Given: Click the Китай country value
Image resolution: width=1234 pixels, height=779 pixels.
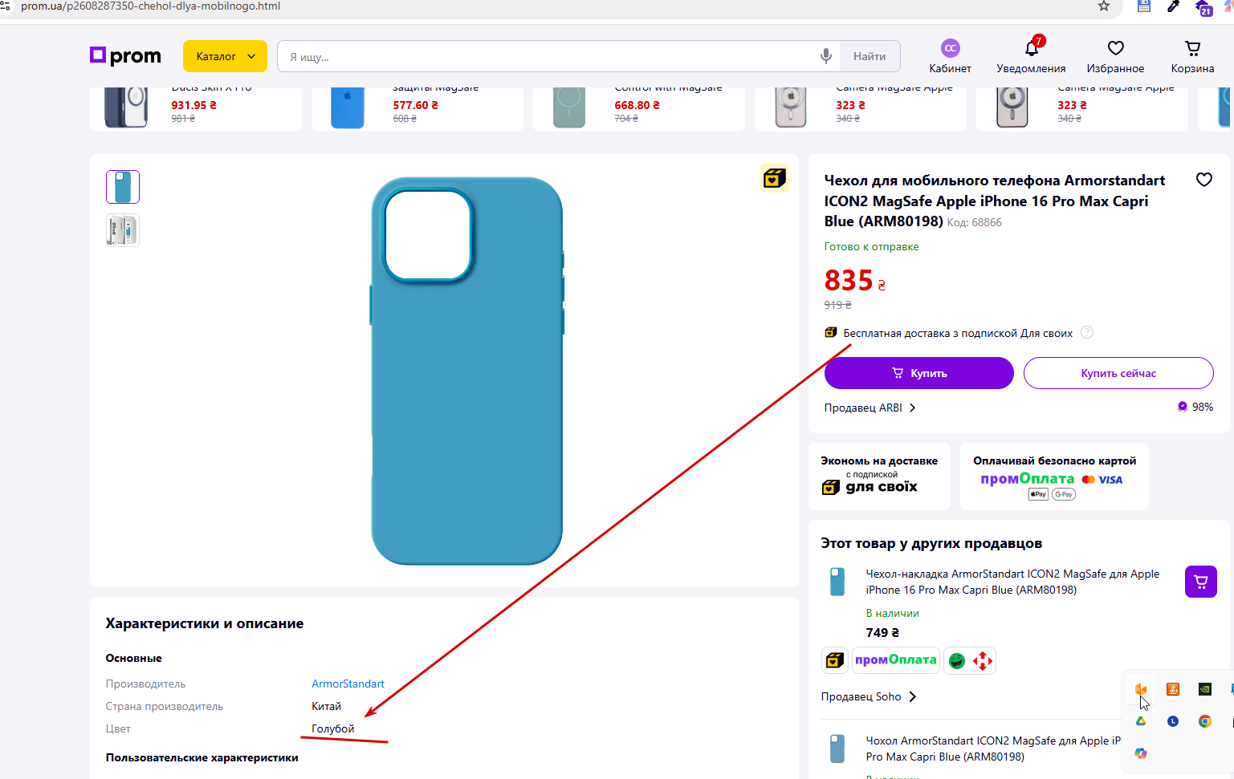Looking at the screenshot, I should 326,706.
